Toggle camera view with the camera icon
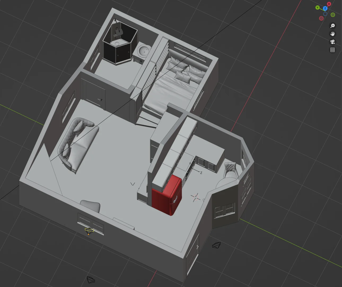The width and height of the screenshot is (342, 287). pyautogui.click(x=332, y=42)
